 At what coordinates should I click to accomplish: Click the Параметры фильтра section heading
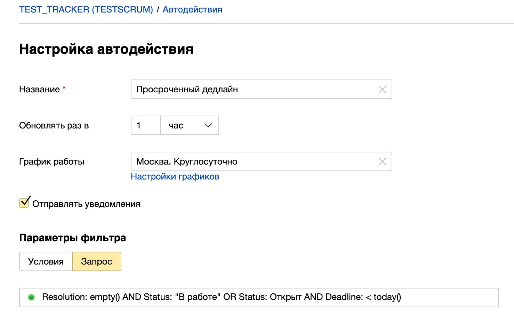pos(72,238)
